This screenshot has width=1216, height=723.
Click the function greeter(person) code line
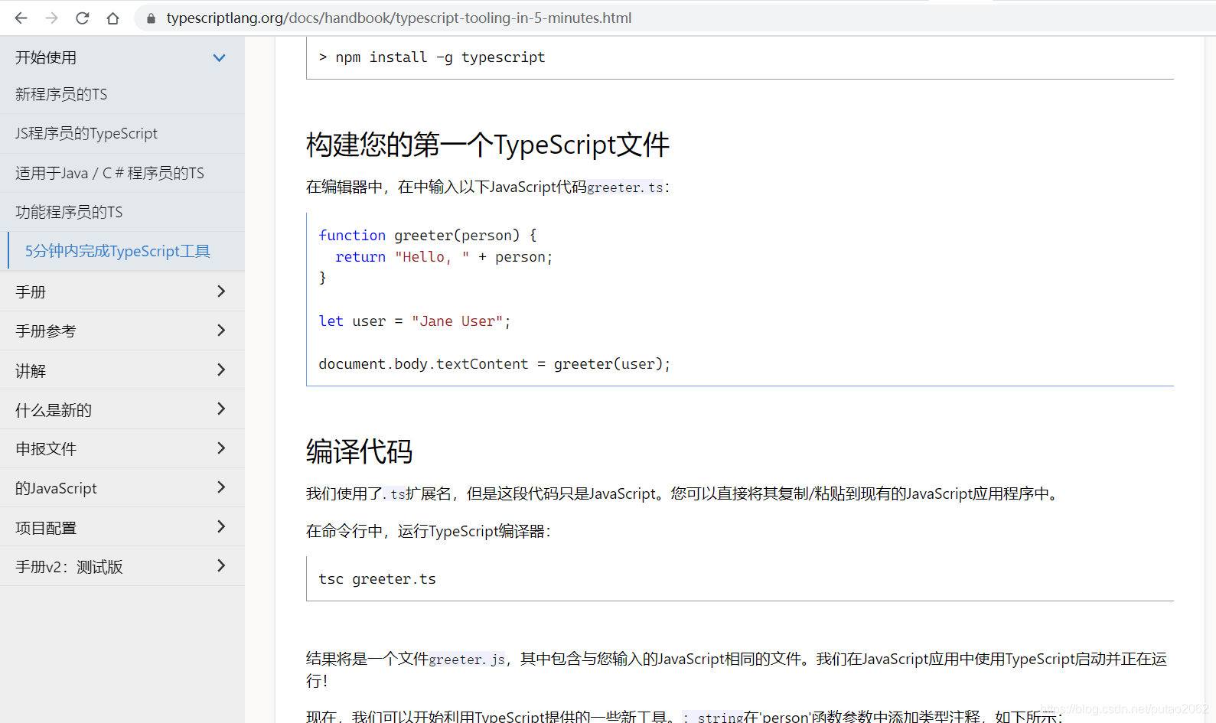tap(428, 236)
